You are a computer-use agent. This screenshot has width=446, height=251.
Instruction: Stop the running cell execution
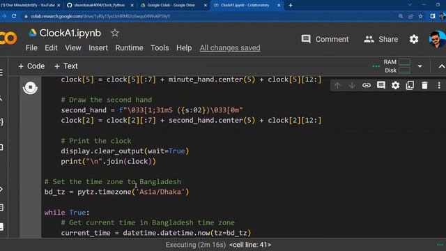tap(30, 88)
